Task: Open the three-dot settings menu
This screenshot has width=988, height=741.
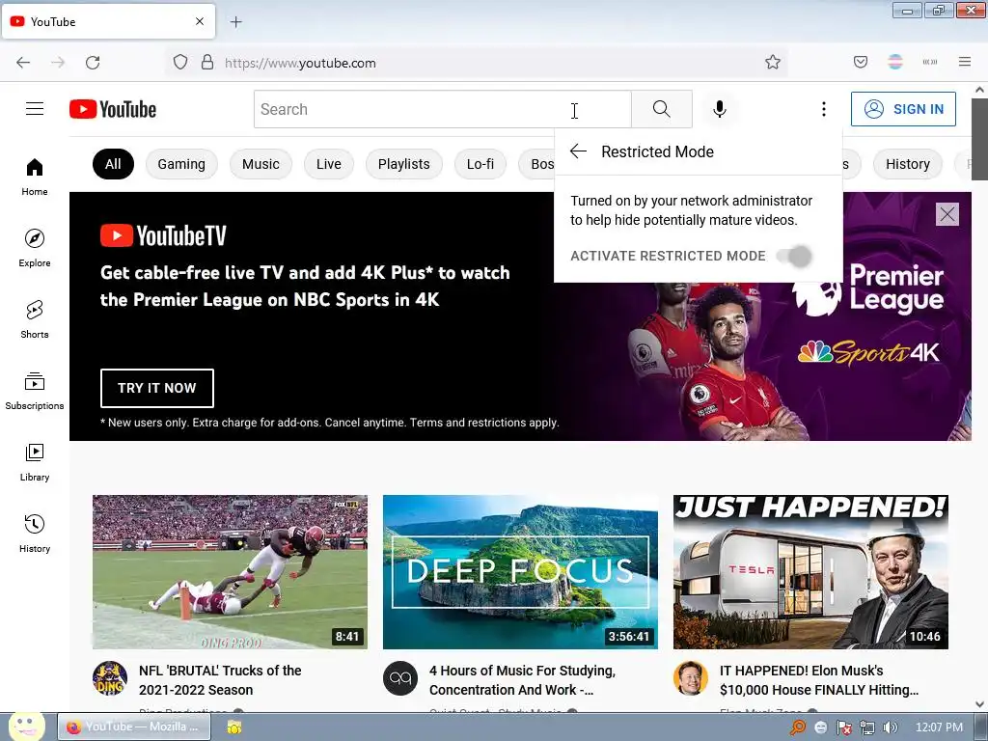Action: [824, 109]
